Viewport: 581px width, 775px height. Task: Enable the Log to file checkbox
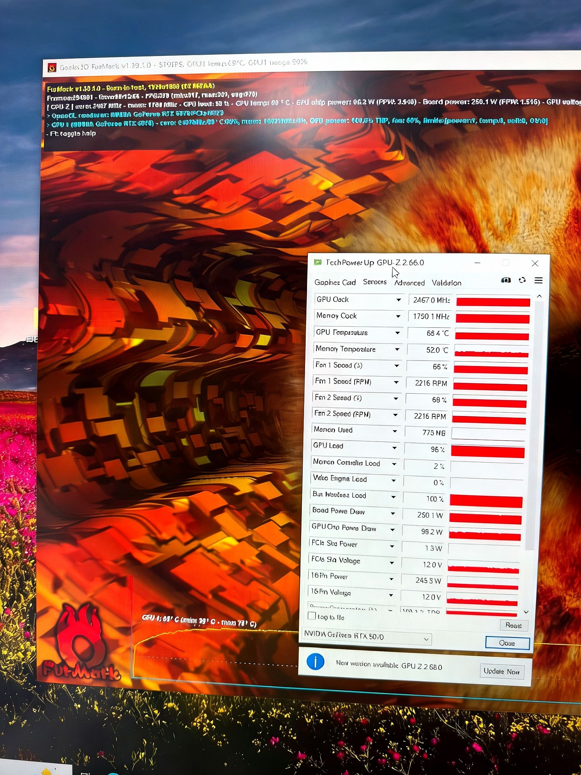click(311, 616)
